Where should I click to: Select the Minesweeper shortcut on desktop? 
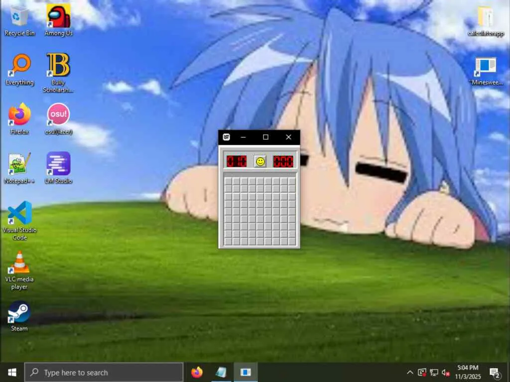486,72
